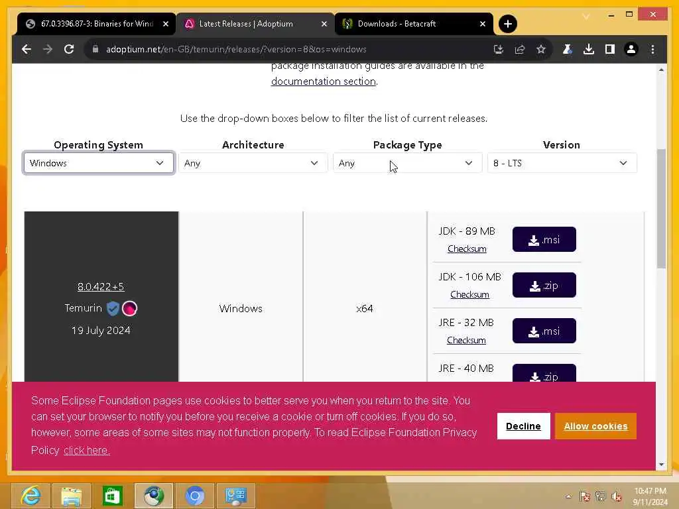Open the 8.0.422+5 release link

(101, 286)
